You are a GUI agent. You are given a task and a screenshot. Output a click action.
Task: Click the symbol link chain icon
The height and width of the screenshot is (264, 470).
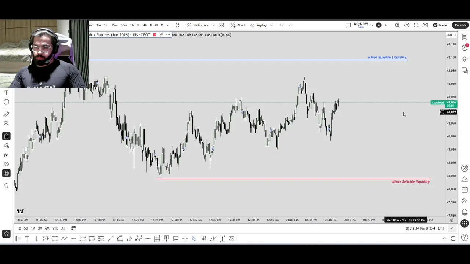(162, 35)
